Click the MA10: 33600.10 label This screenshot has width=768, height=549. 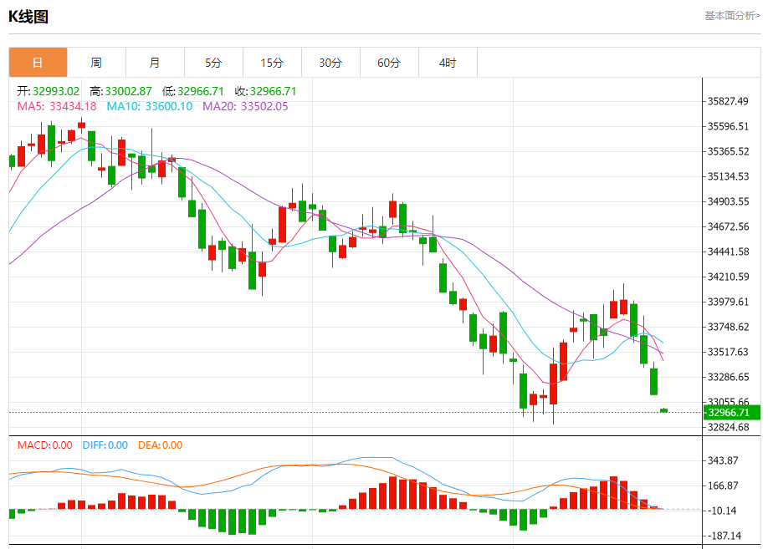[150, 106]
